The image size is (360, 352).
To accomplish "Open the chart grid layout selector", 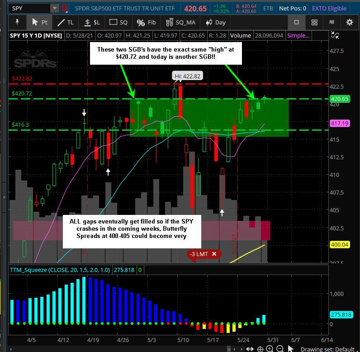I will coord(314,22).
